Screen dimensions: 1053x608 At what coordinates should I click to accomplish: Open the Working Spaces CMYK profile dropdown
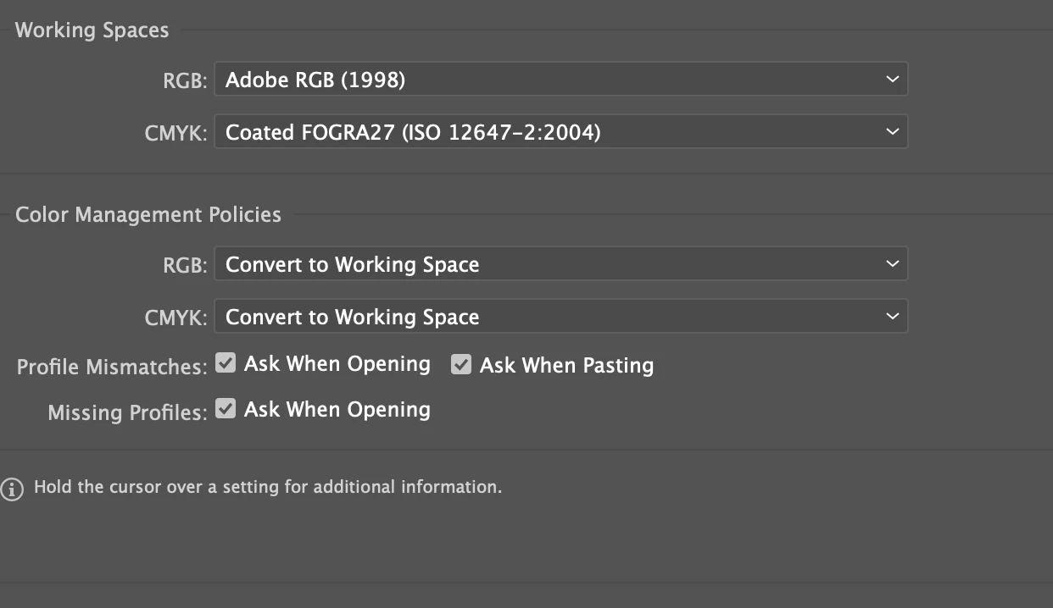coord(560,132)
